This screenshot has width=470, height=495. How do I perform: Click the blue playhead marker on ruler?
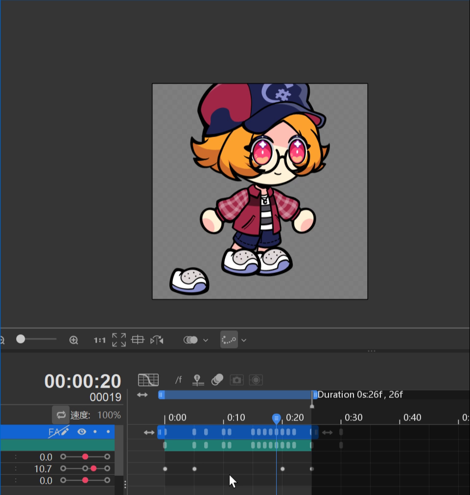click(x=277, y=418)
